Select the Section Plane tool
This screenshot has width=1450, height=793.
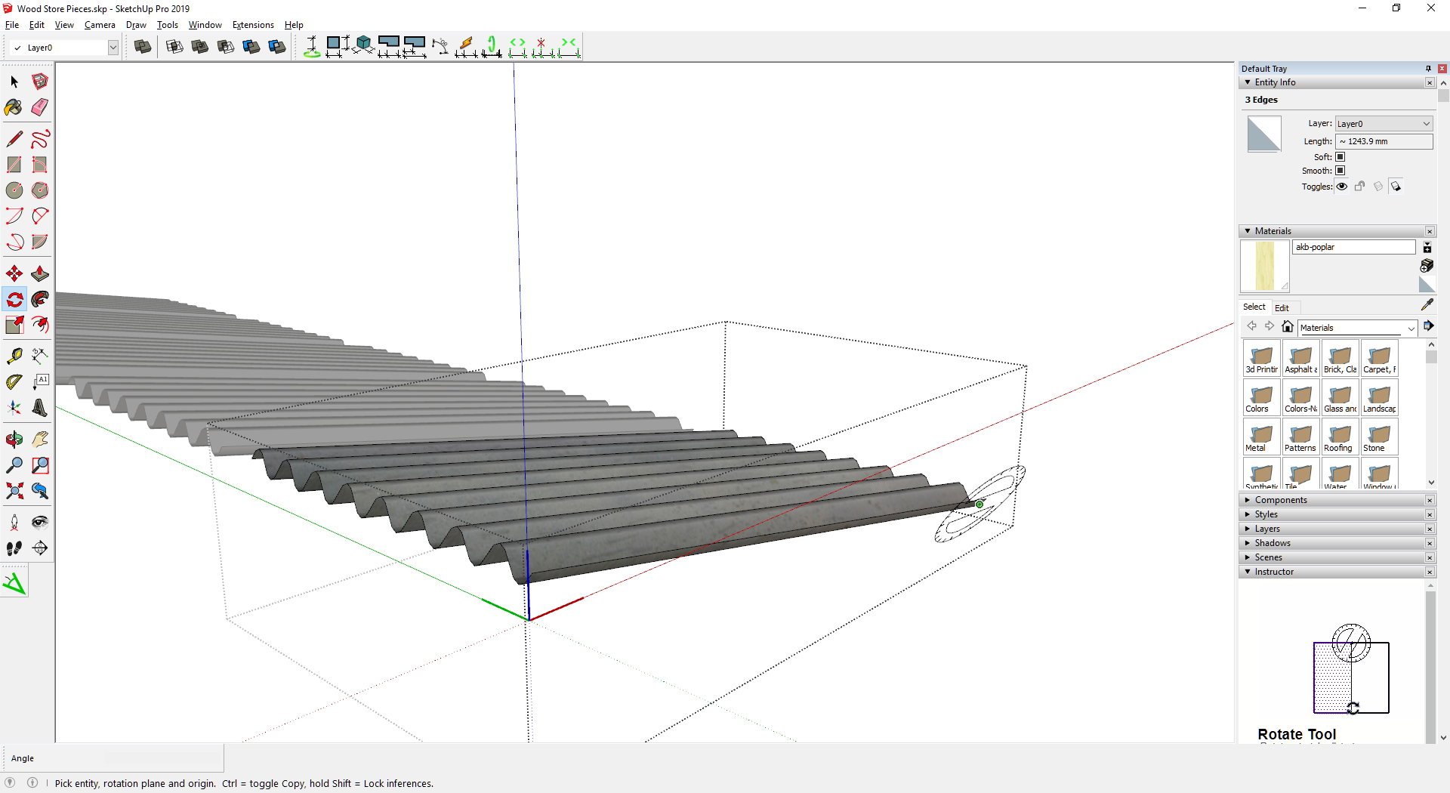[40, 548]
